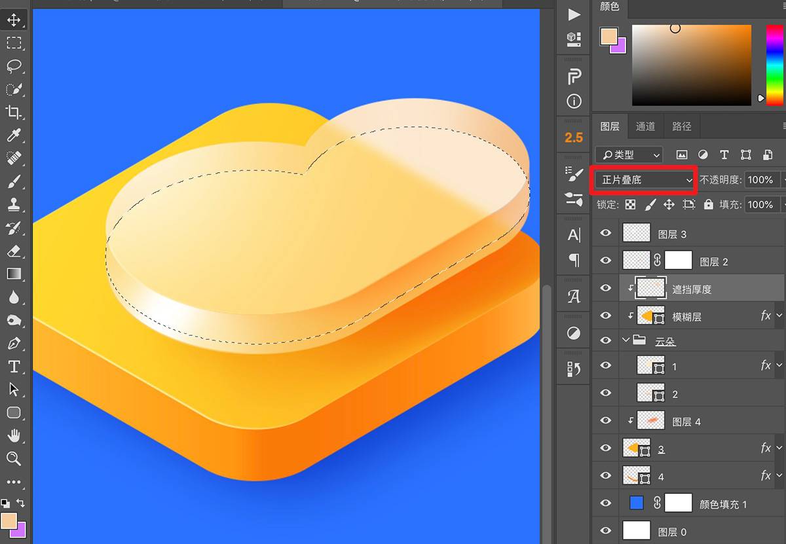Collapse the 云朵 layer group arrow
This screenshot has height=544, width=786.
click(626, 340)
